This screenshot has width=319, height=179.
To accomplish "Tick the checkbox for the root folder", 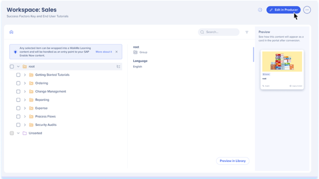I will pos(12,66).
